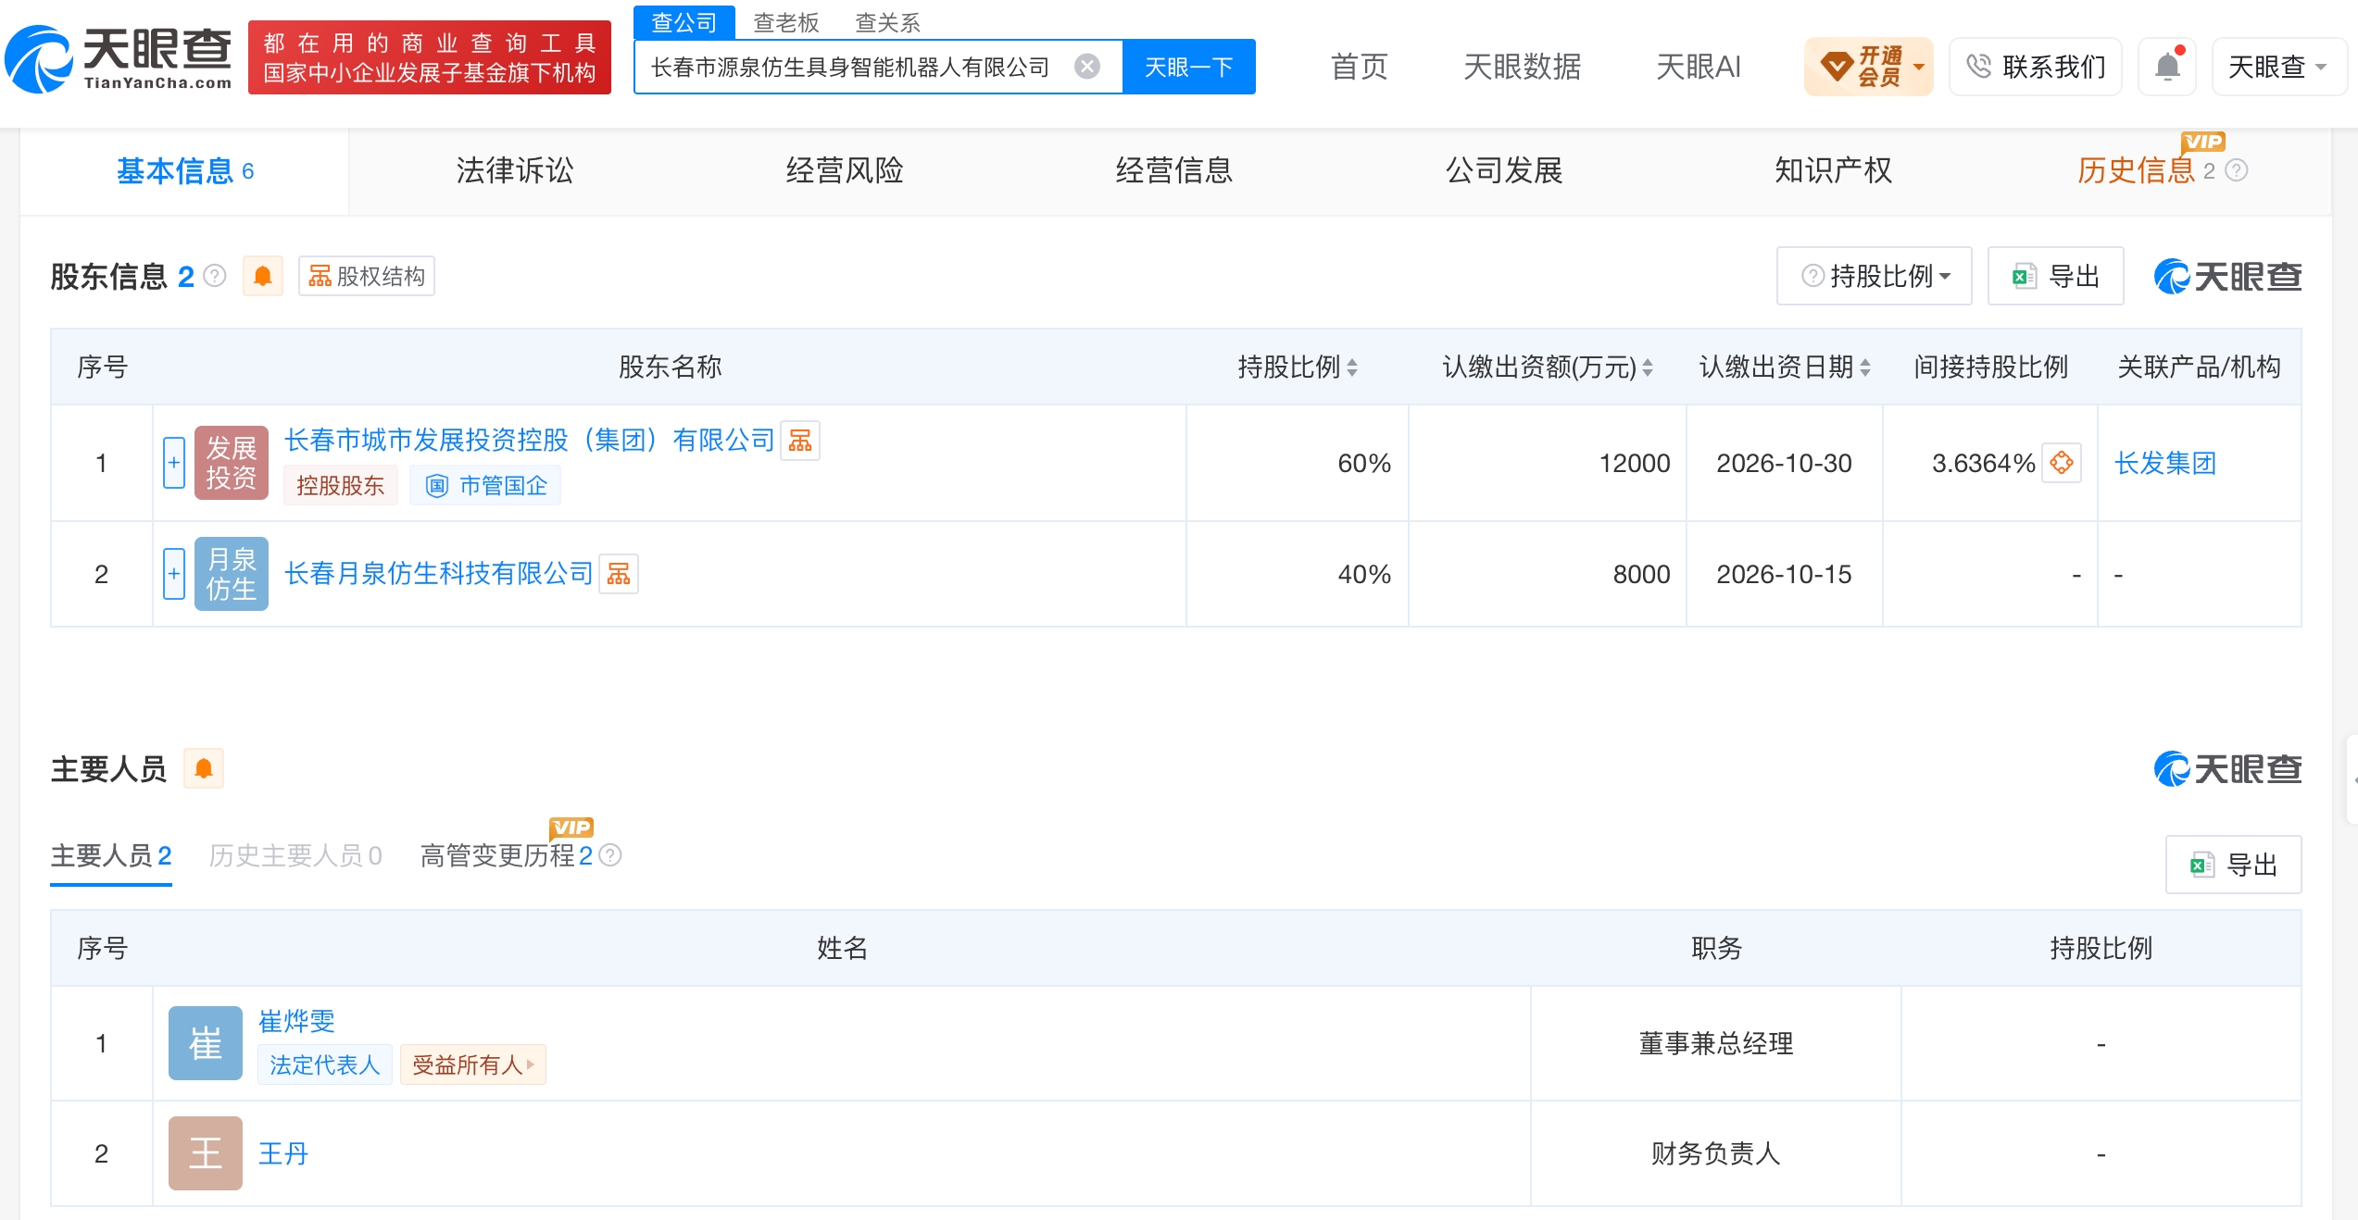The width and height of the screenshot is (2358, 1220).
Task: Select the 查关系 search tab
Action: point(887,22)
